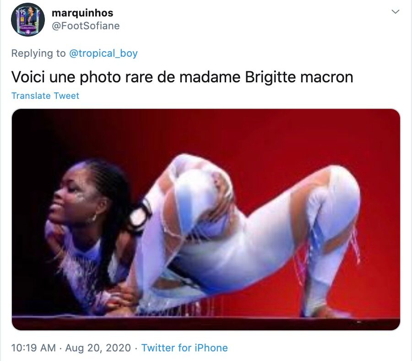Open the @tropical_boy mention link
412x361 pixels.
pos(103,53)
